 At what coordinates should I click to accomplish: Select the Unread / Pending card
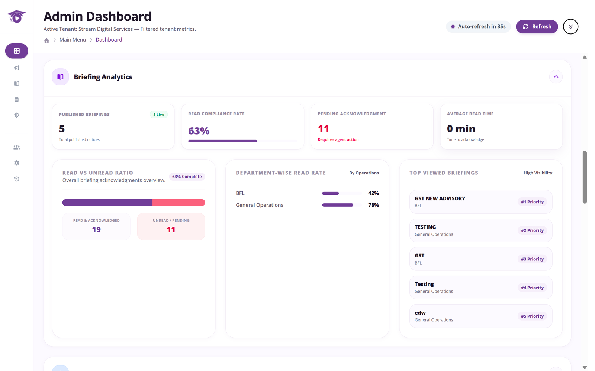tap(171, 226)
